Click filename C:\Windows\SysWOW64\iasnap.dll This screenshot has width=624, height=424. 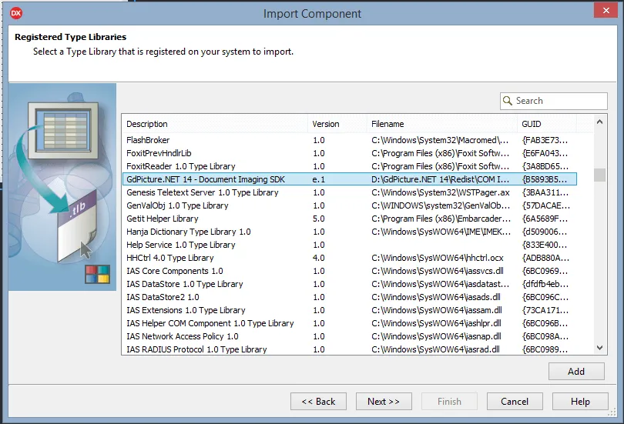click(436, 336)
